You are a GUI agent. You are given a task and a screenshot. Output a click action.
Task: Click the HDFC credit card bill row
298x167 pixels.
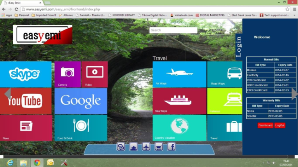click(271, 85)
